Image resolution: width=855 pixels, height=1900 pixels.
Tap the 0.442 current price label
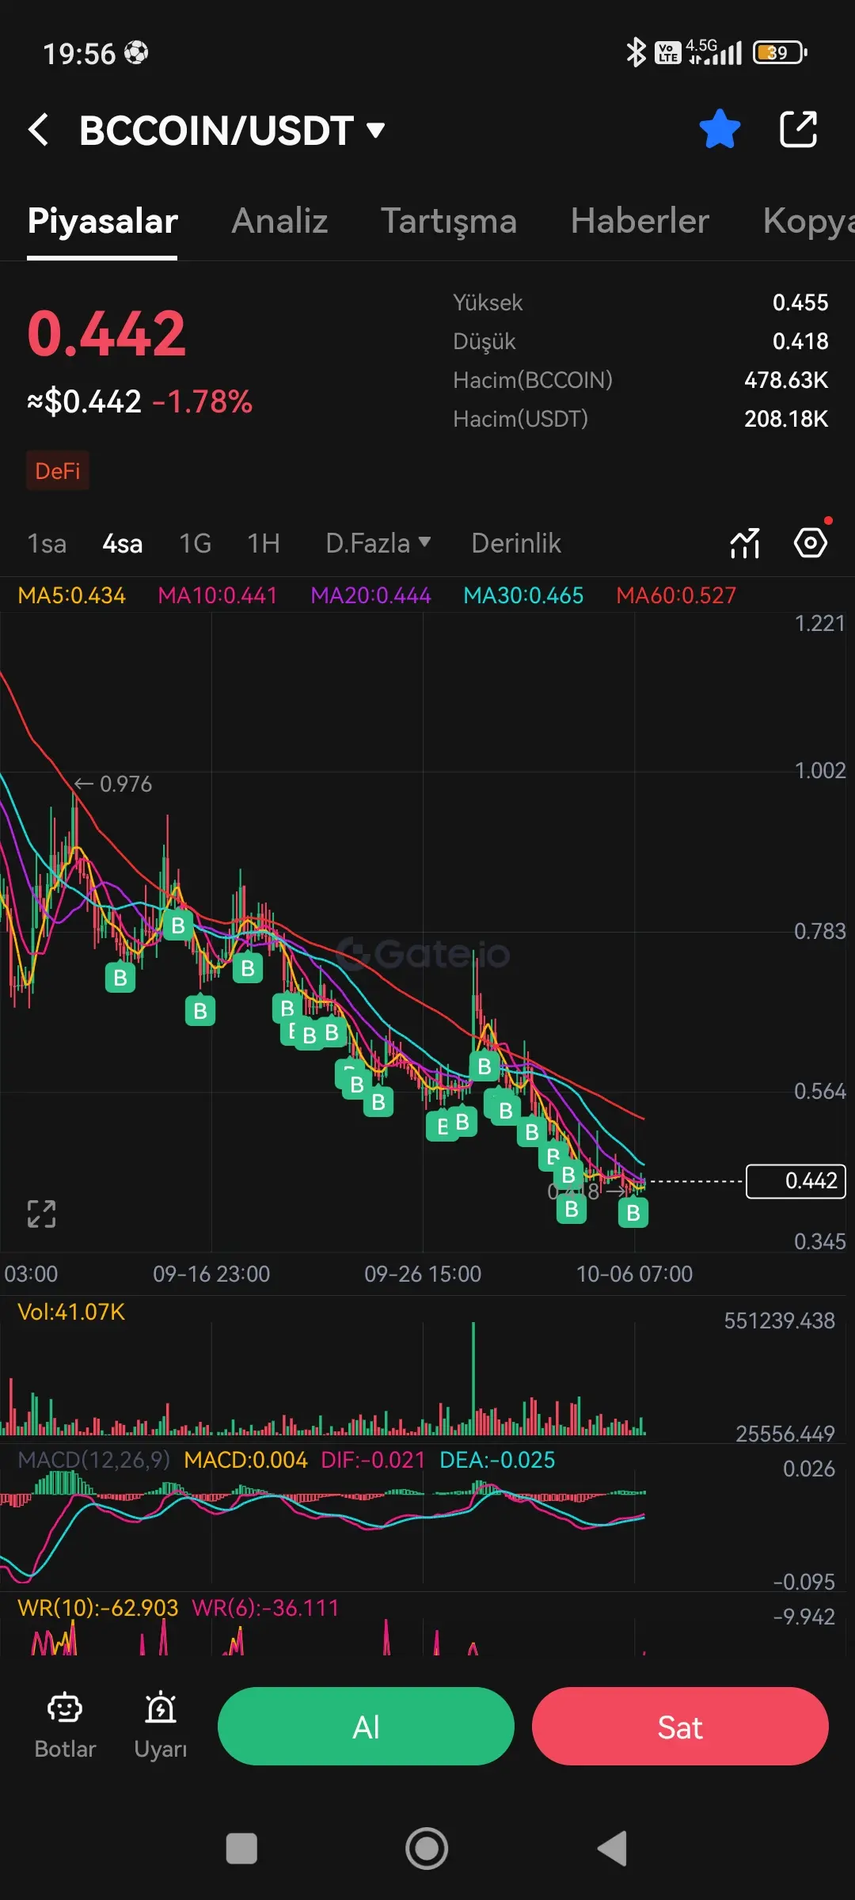click(x=796, y=1181)
